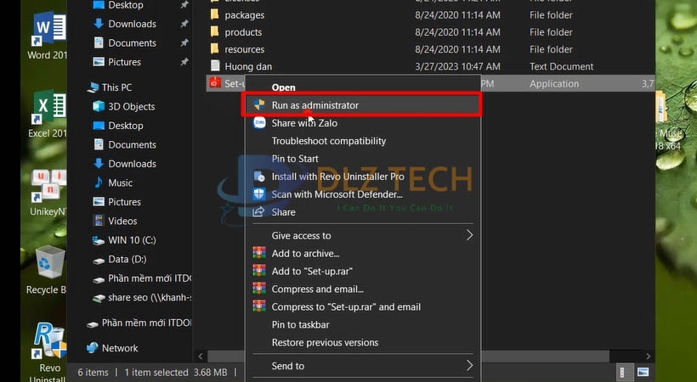
Task: Switch to large icons view button
Action: (643, 372)
